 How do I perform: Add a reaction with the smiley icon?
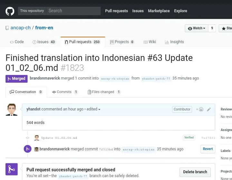(200, 109)
